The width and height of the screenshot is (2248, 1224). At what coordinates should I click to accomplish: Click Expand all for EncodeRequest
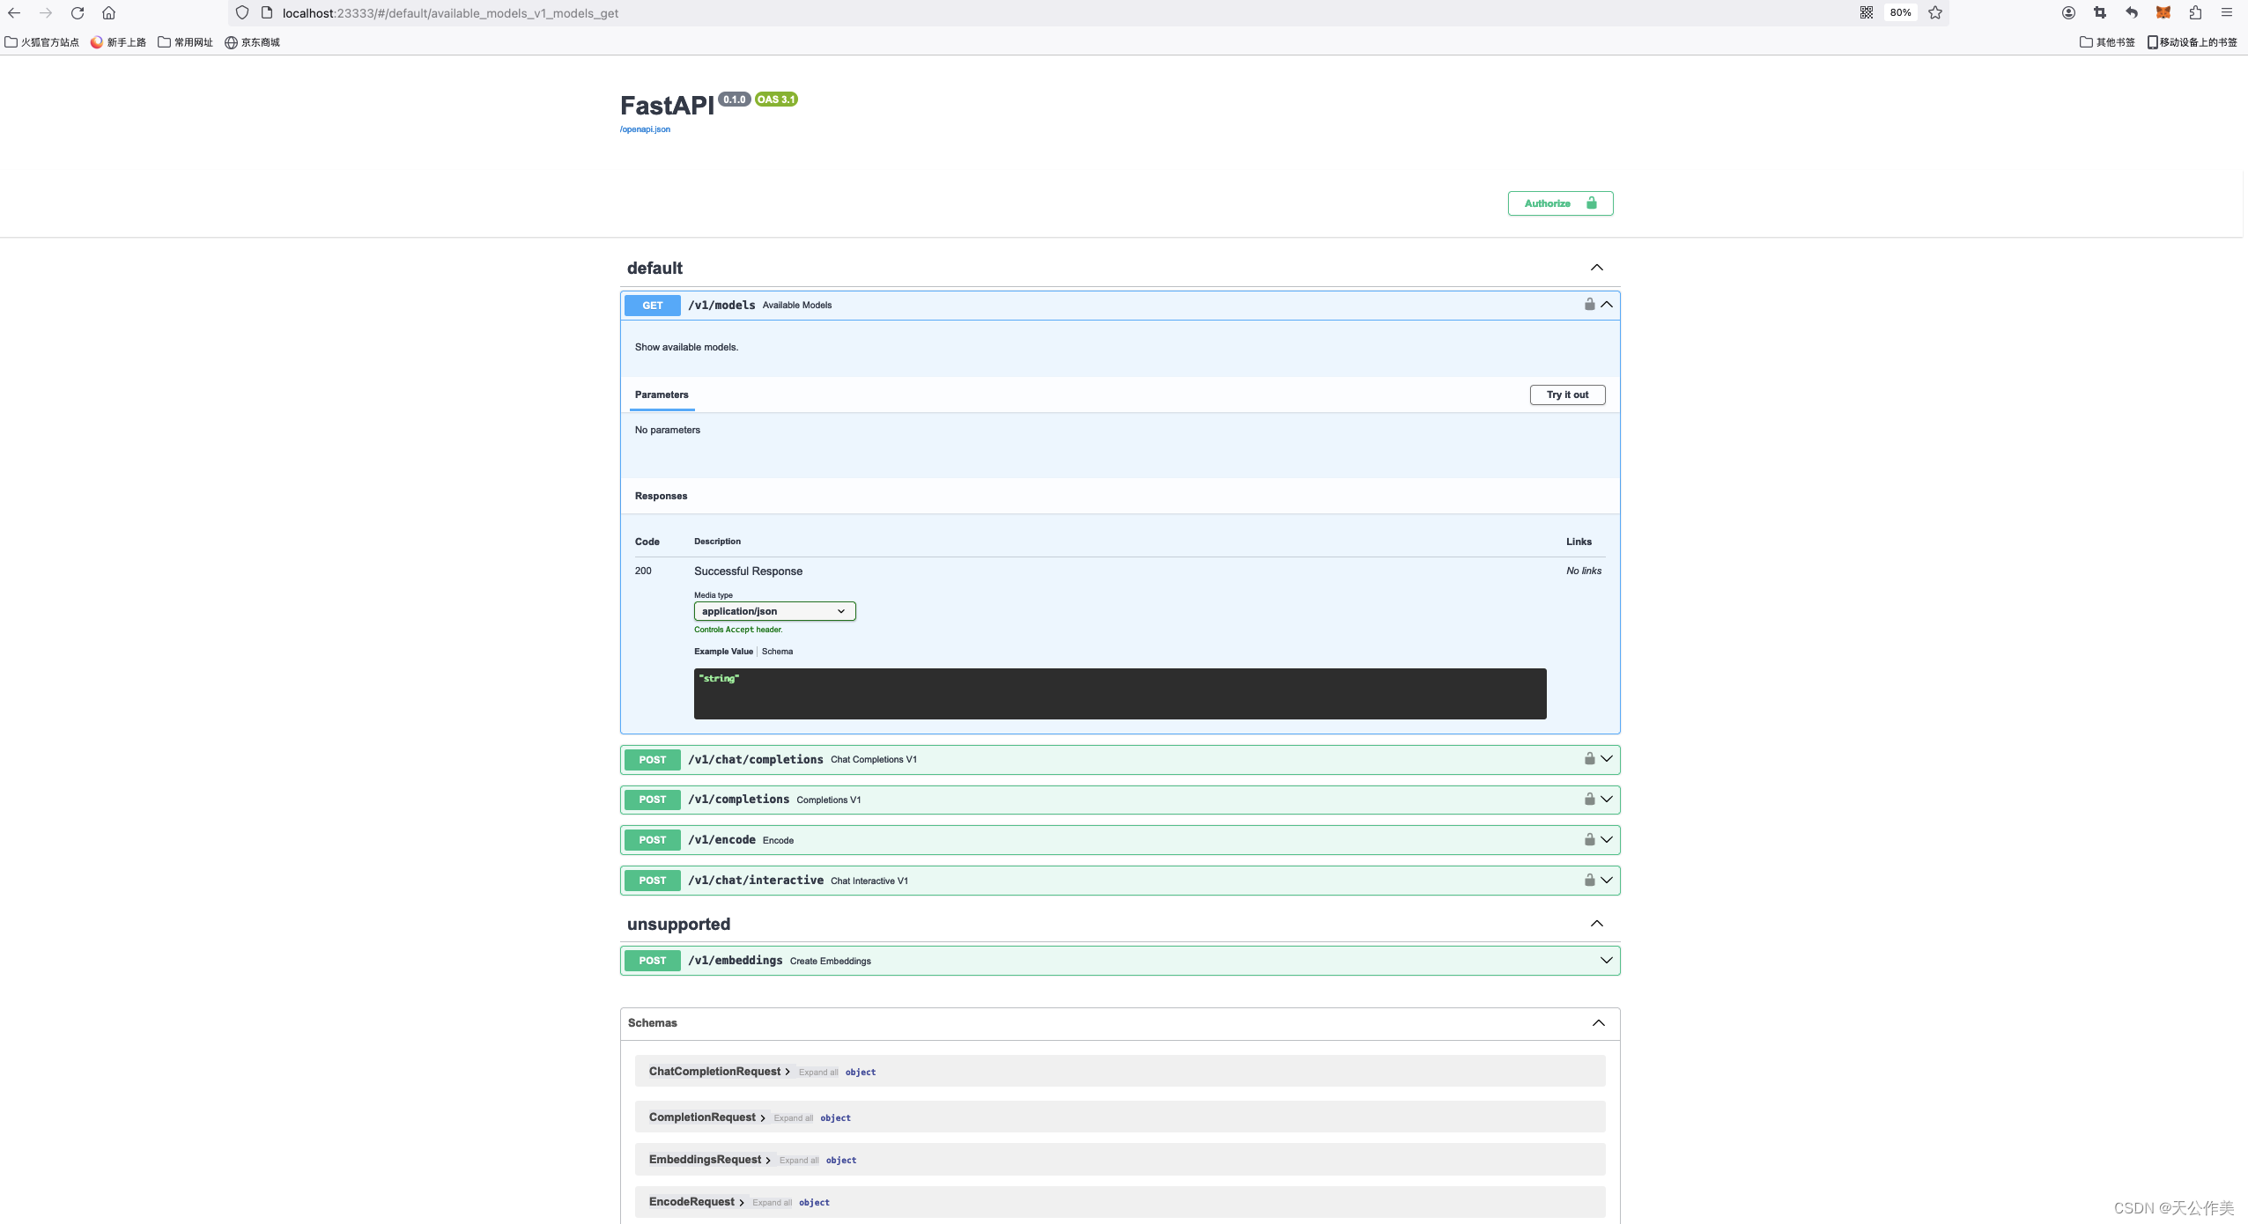pyautogui.click(x=772, y=1203)
